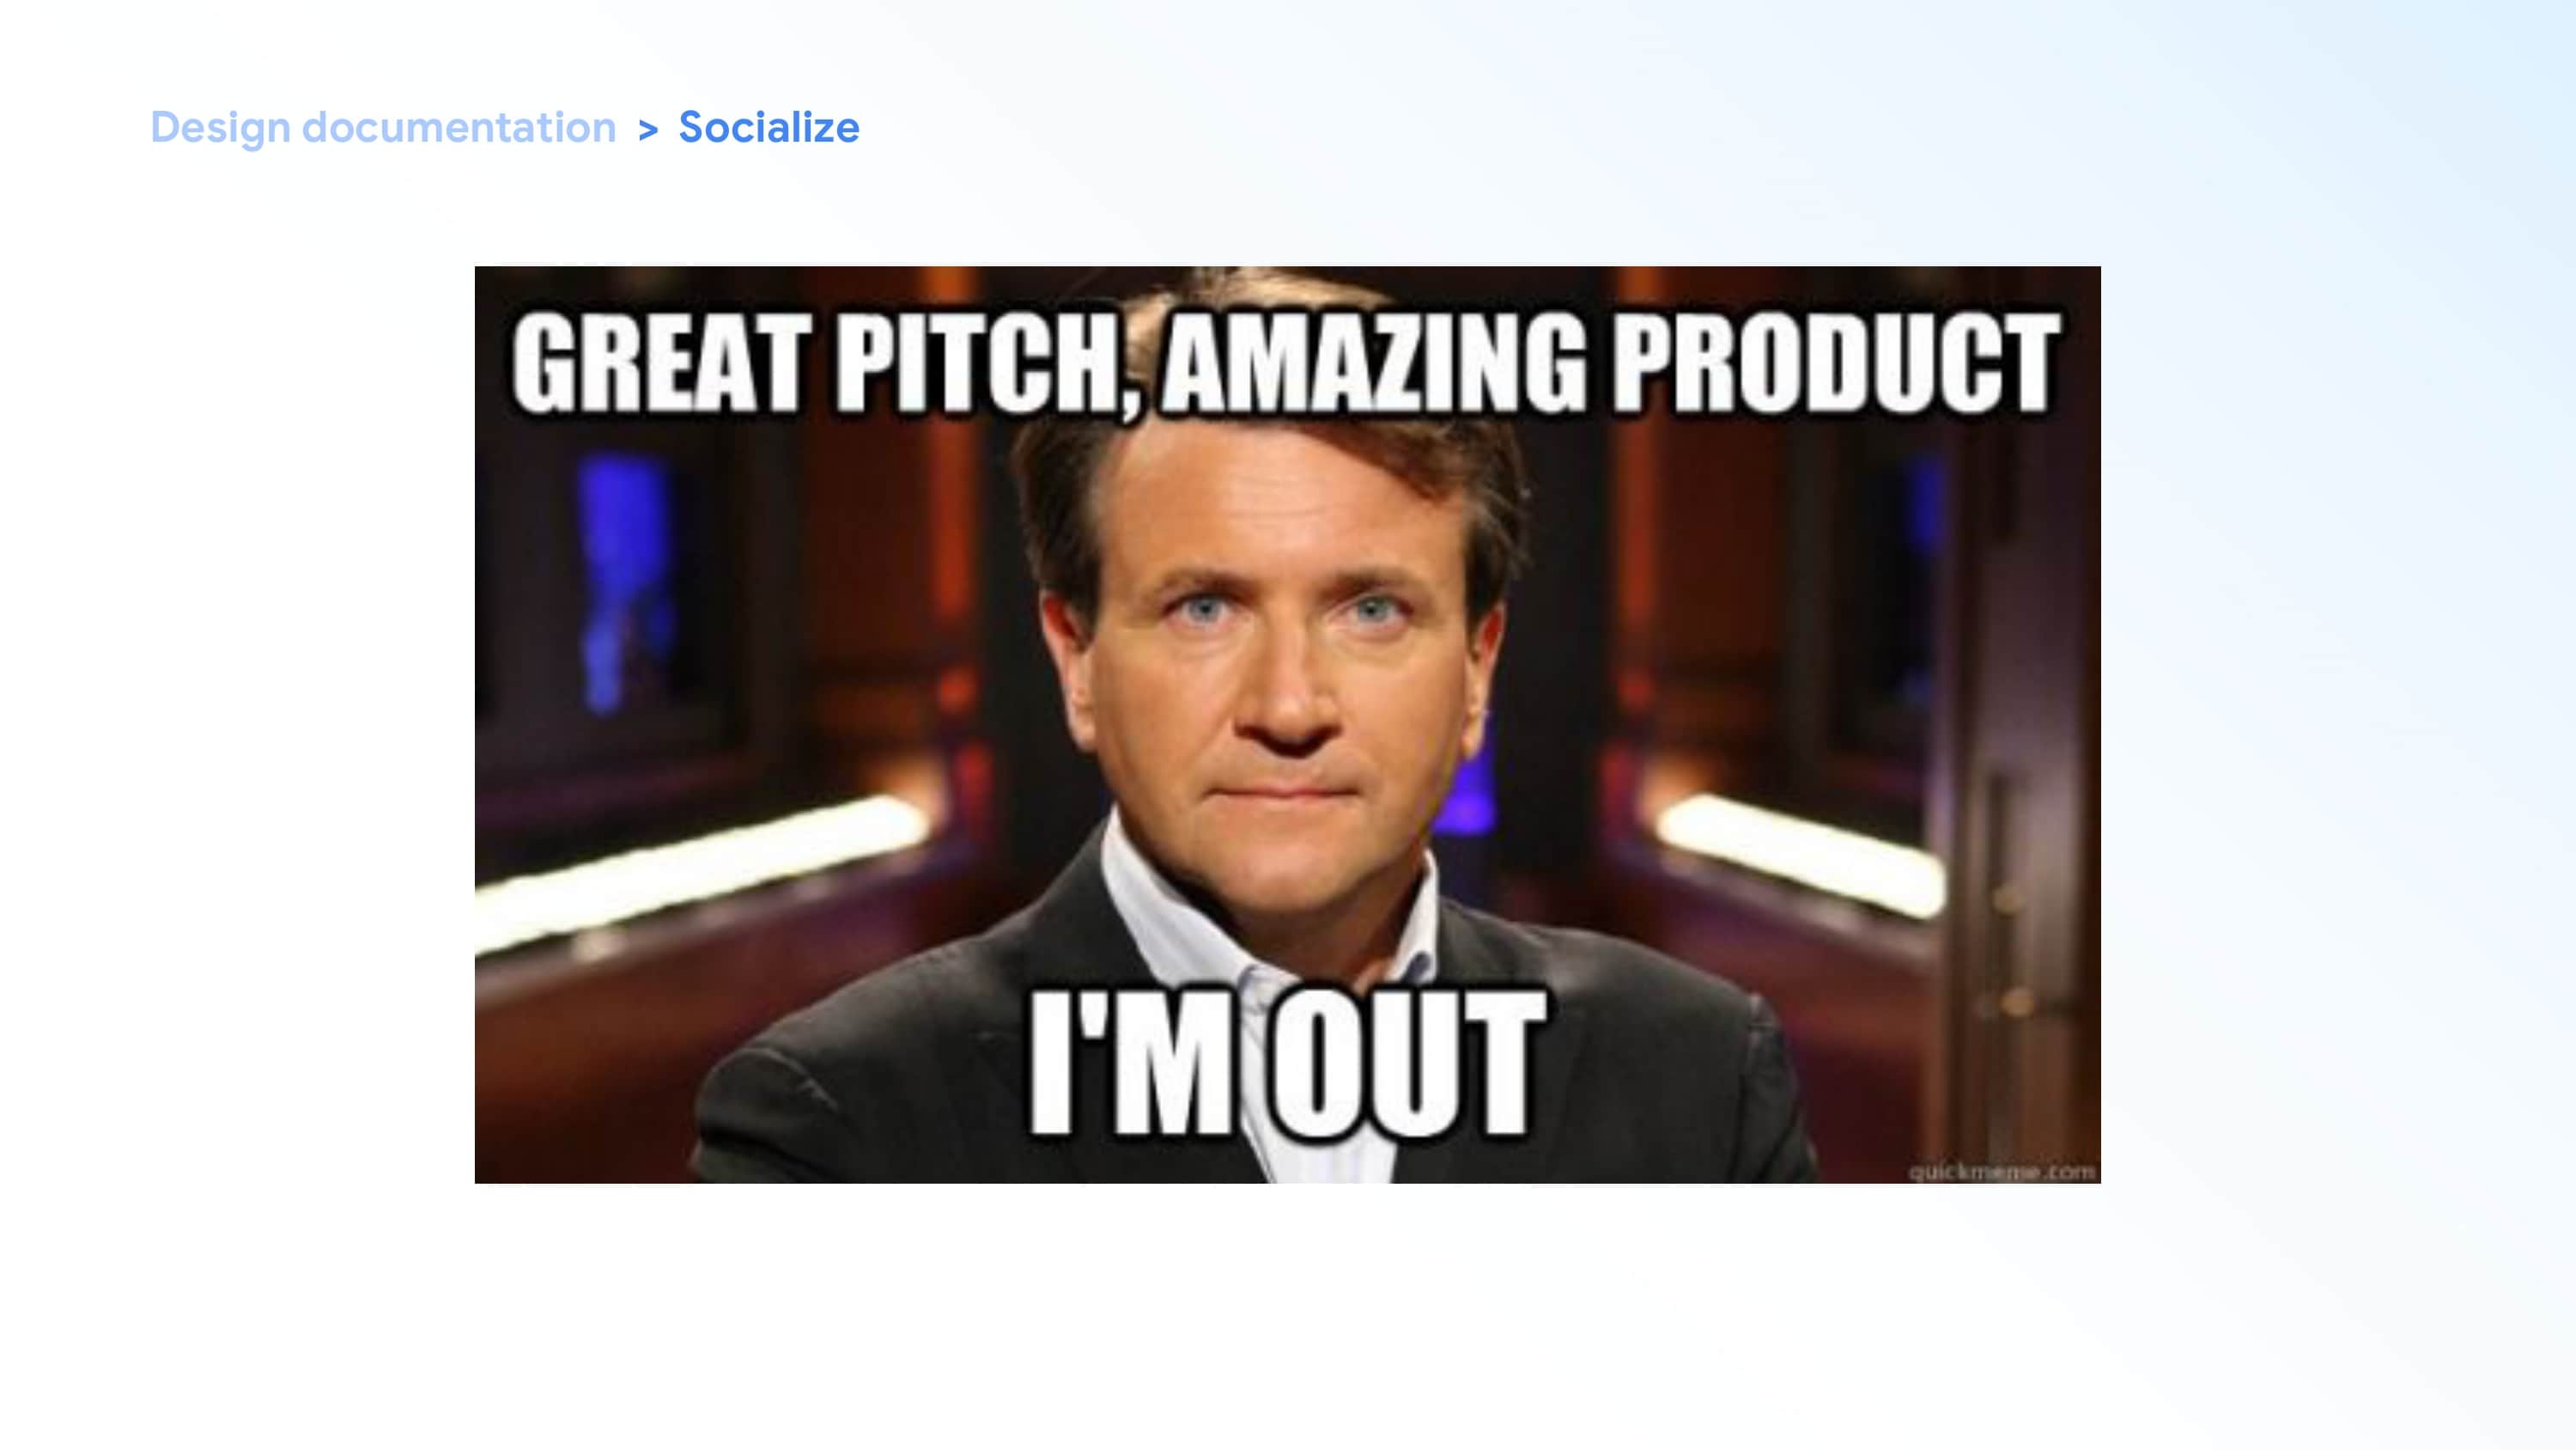Click the word PRODUCT in top caption
Screen dimensions: 2576x1450
tap(1836, 362)
